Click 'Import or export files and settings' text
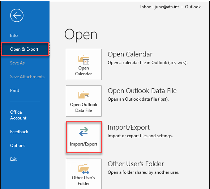210x189 pixels. pyautogui.click(x=140, y=136)
